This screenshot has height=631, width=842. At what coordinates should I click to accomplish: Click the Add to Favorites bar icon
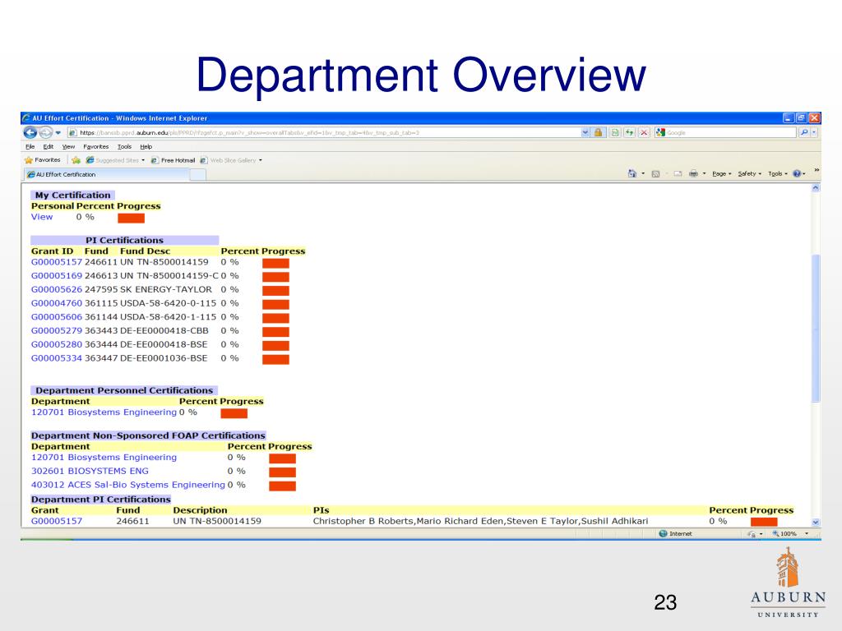(x=76, y=160)
